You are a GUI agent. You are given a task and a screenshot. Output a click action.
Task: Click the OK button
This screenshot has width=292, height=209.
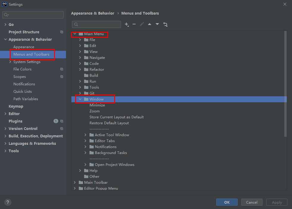point(227,202)
